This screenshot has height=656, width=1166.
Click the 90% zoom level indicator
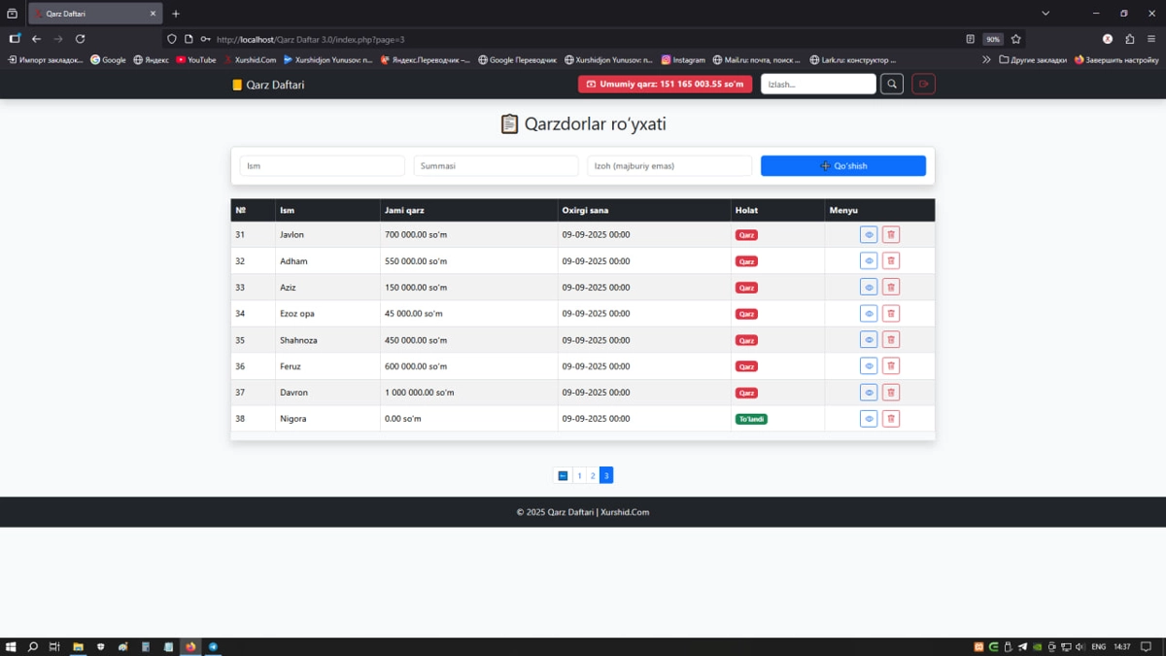click(992, 39)
